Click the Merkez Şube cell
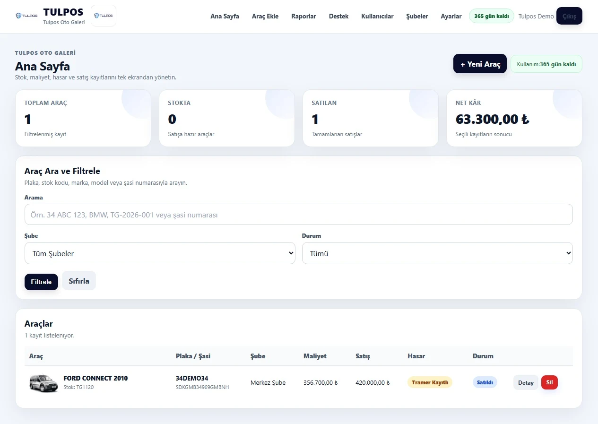 coord(268,382)
